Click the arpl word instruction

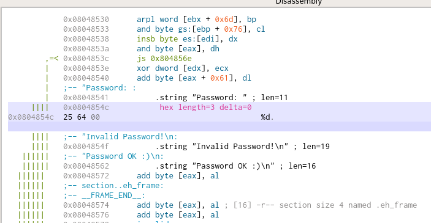pyautogui.click(x=196, y=20)
